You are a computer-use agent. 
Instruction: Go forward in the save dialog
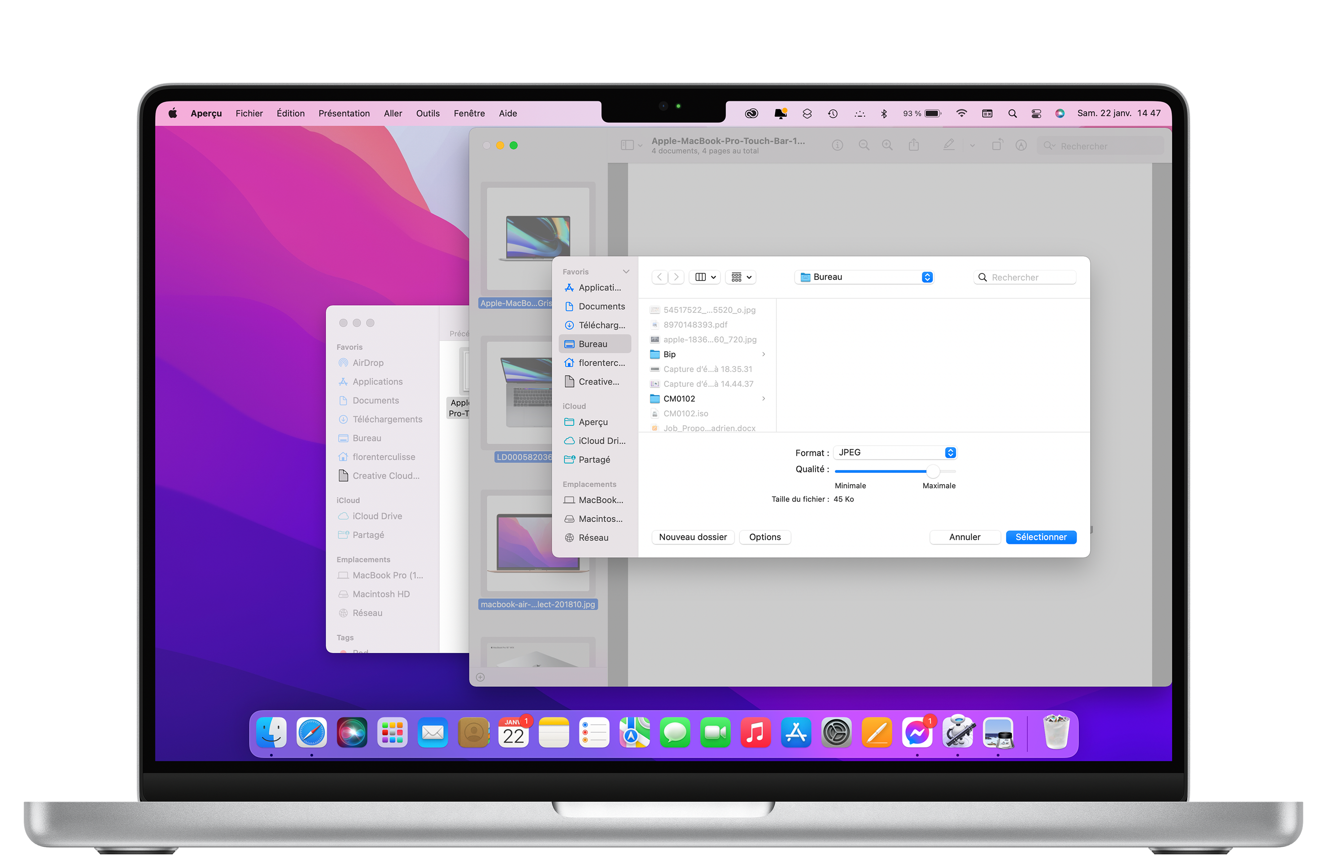[677, 277]
